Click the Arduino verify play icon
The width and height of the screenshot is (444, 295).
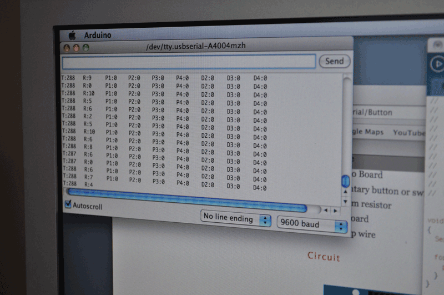pos(437,64)
